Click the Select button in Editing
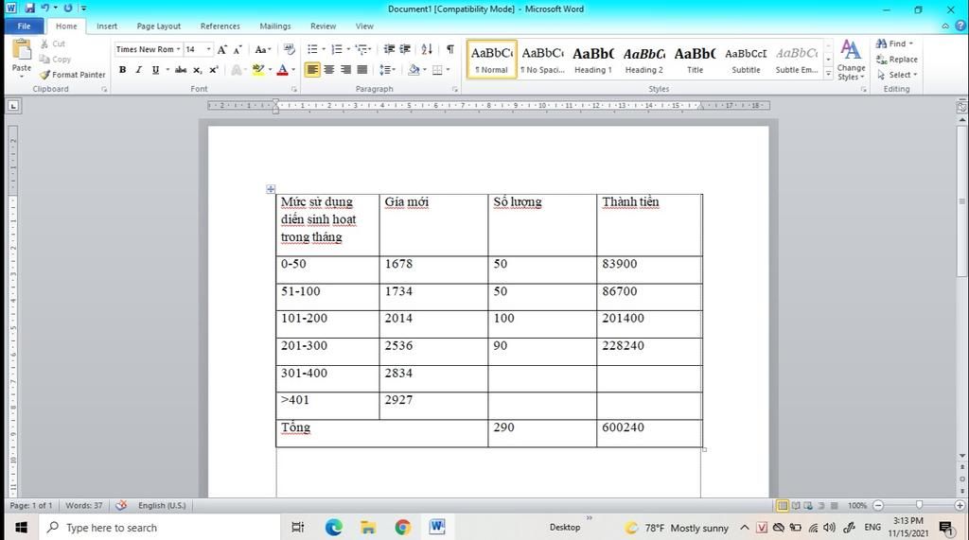This screenshot has height=540, width=969. [x=897, y=75]
